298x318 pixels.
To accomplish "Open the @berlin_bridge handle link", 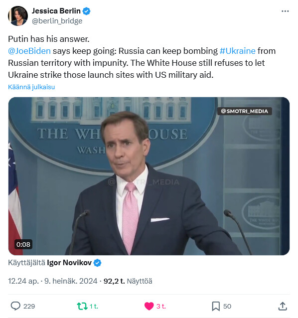I will pyautogui.click(x=57, y=21).
